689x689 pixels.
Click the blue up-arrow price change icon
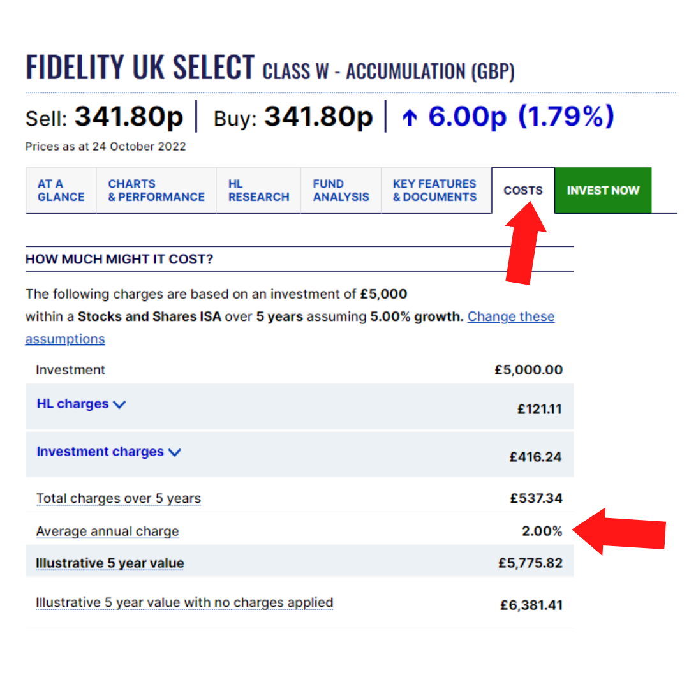coord(410,117)
